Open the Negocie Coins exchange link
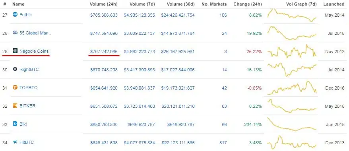The width and height of the screenshot is (349, 151). [34, 51]
